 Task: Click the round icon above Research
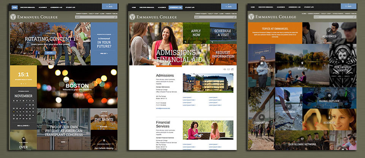coord(289,106)
